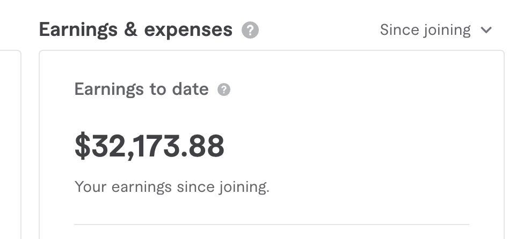Click the word expenses in the heading
The height and width of the screenshot is (239, 523).
(189, 31)
